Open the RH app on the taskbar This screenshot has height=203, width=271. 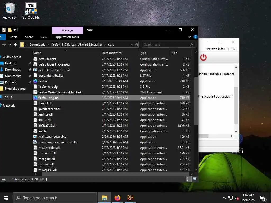(130, 198)
